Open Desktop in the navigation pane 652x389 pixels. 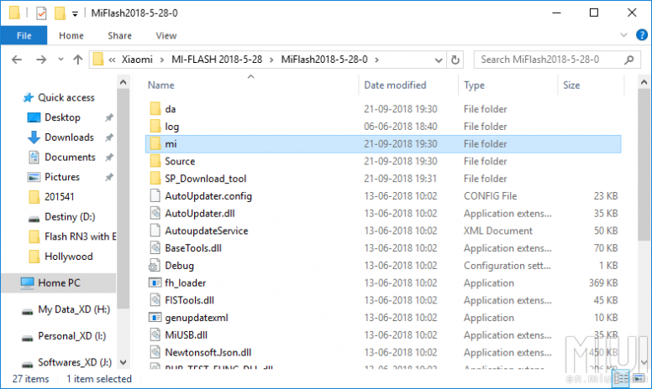pyautogui.click(x=62, y=117)
